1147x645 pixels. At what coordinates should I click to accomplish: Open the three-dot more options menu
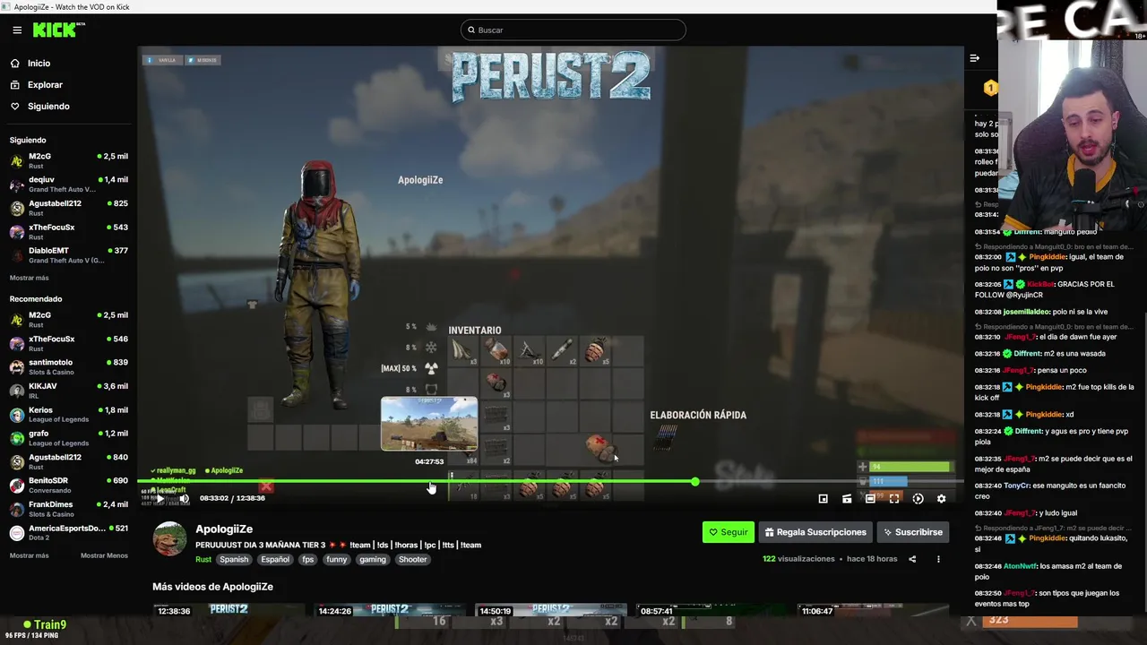[x=938, y=559]
